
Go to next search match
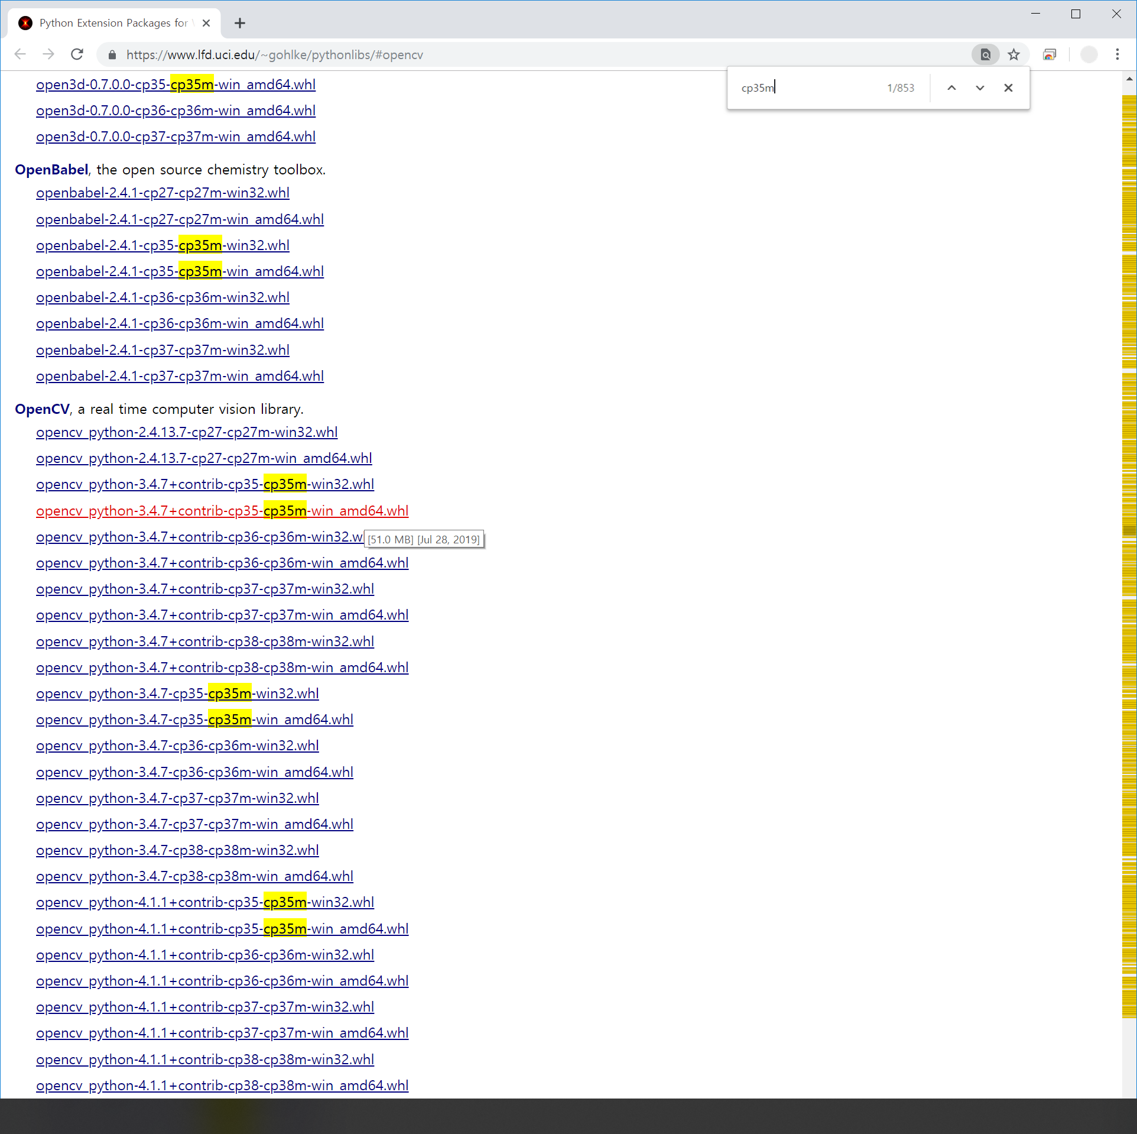980,88
